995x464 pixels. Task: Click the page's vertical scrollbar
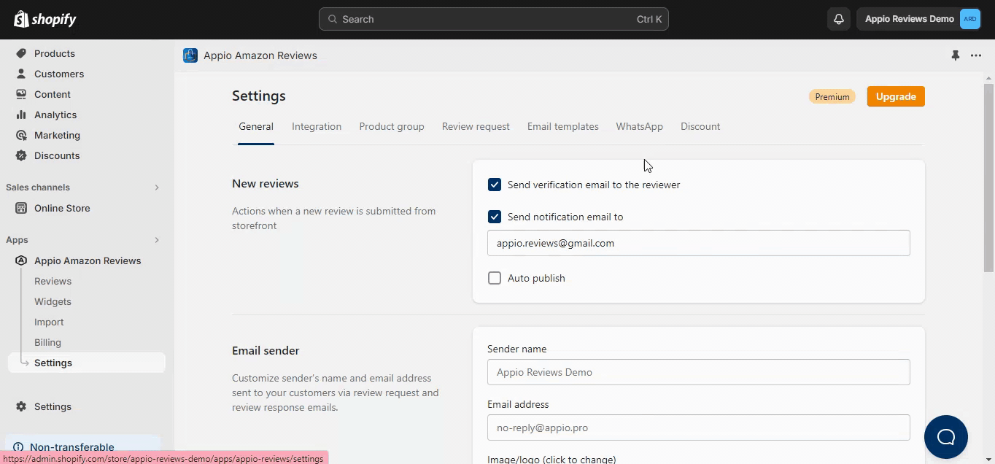coord(989,175)
